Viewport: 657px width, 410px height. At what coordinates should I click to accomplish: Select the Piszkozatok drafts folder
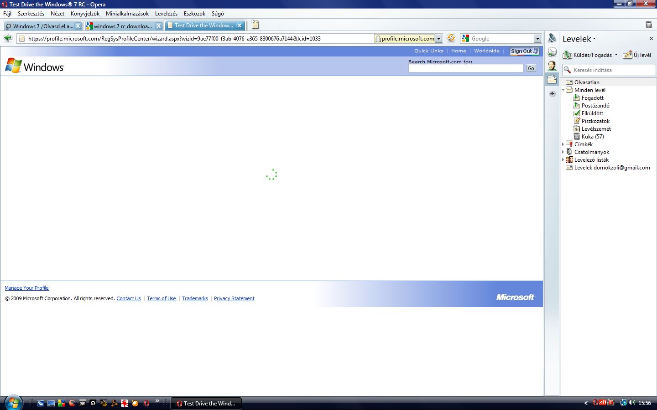[595, 121]
